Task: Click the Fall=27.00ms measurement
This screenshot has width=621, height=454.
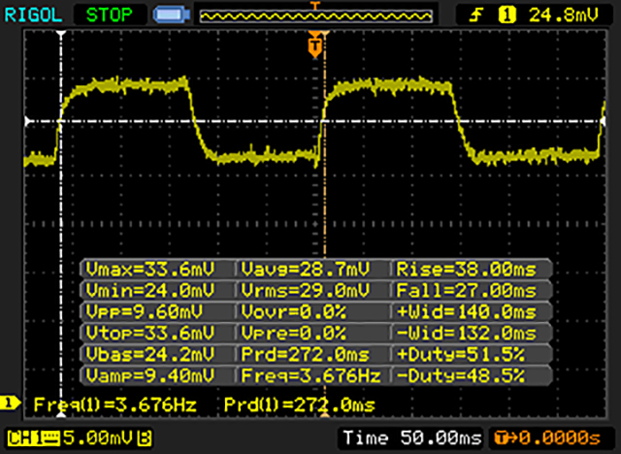Action: pos(467,290)
